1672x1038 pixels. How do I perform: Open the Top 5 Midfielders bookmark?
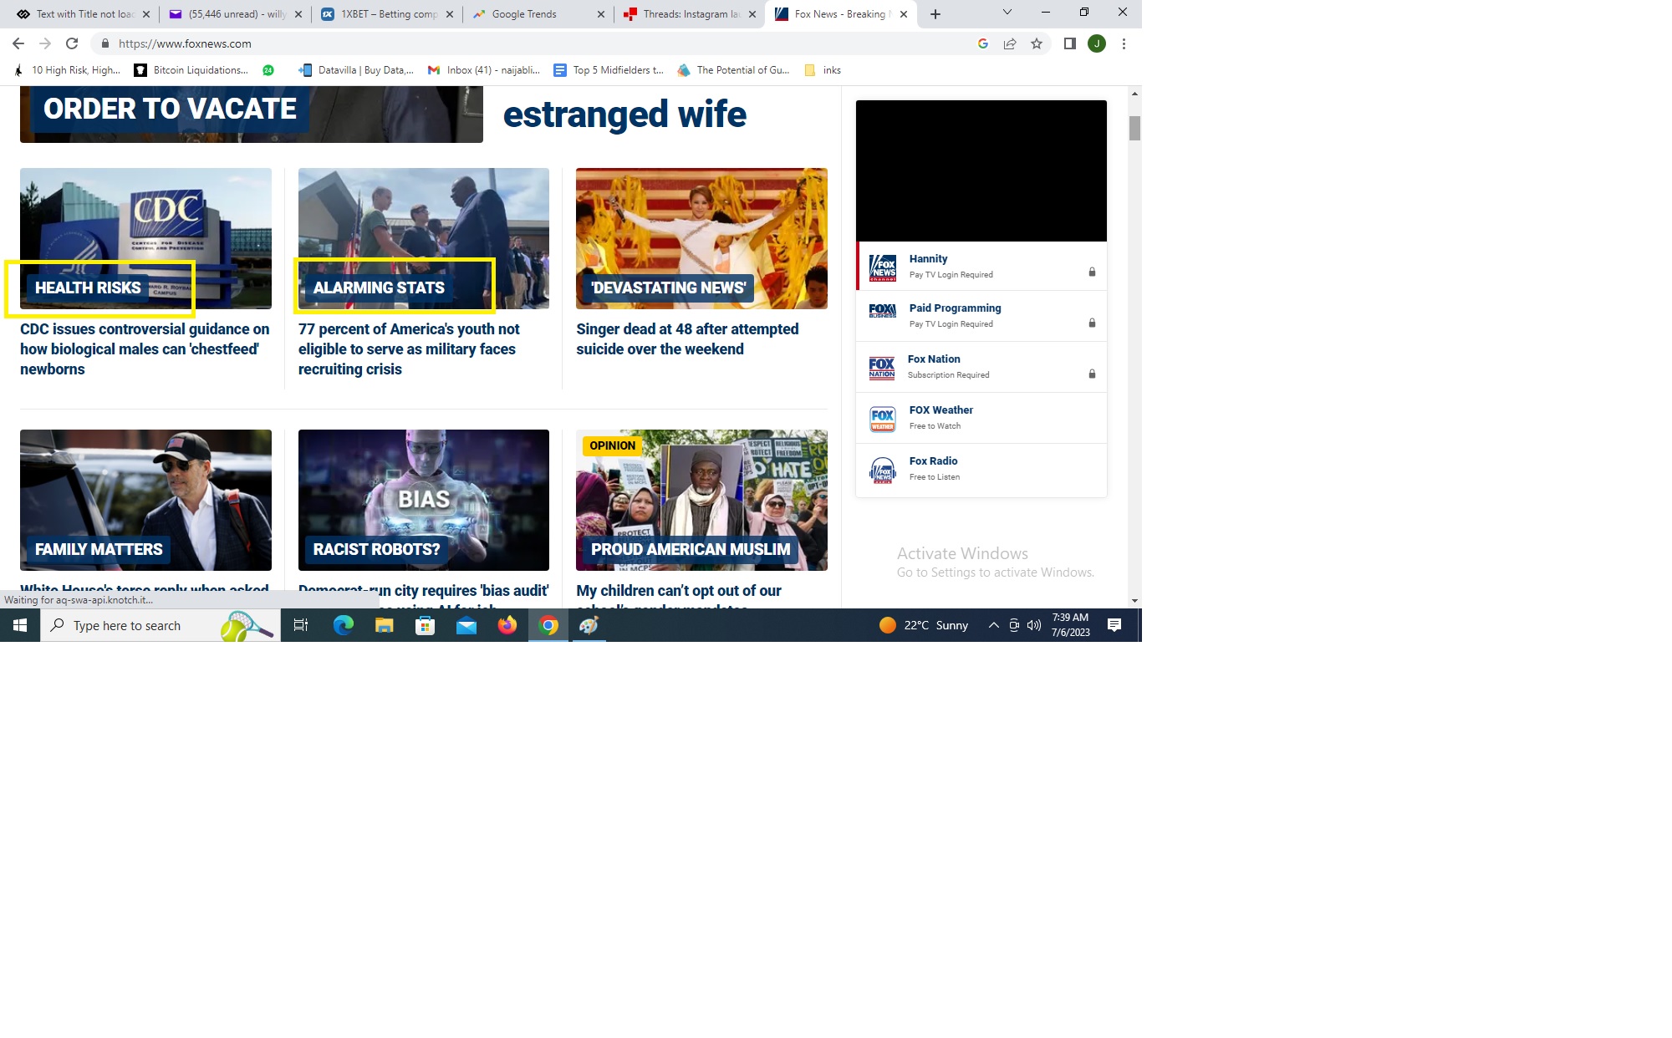tap(609, 70)
